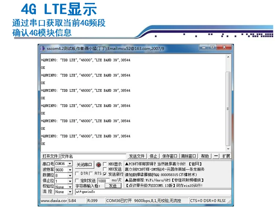The image size is (278, 212).
Task: Click the receive window scroll up arrow
Action: click(x=228, y=57)
